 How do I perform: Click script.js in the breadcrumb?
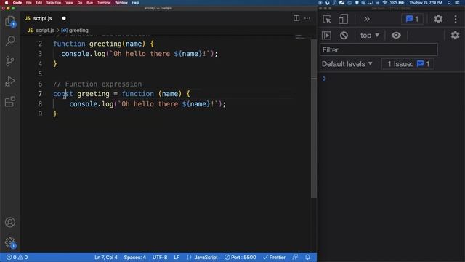point(45,31)
